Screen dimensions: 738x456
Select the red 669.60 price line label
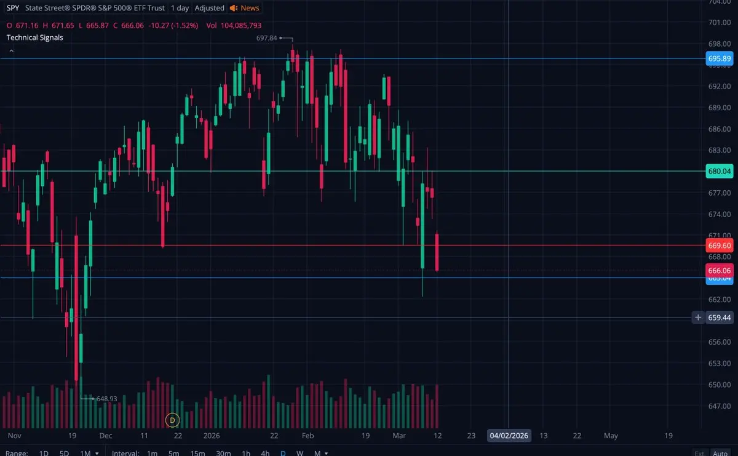[720, 246]
